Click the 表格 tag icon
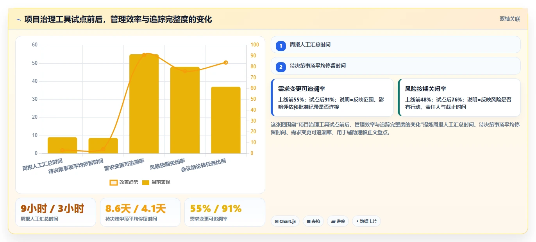The image size is (536, 242). (309, 221)
